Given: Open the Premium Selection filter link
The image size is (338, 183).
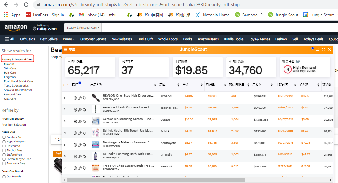Looking at the screenshot, I should pyautogui.click(x=14, y=125).
